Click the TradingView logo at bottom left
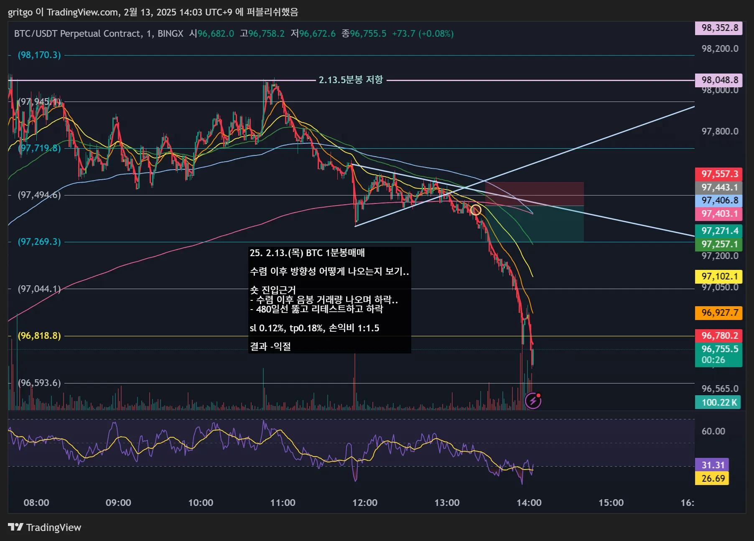 click(x=44, y=527)
